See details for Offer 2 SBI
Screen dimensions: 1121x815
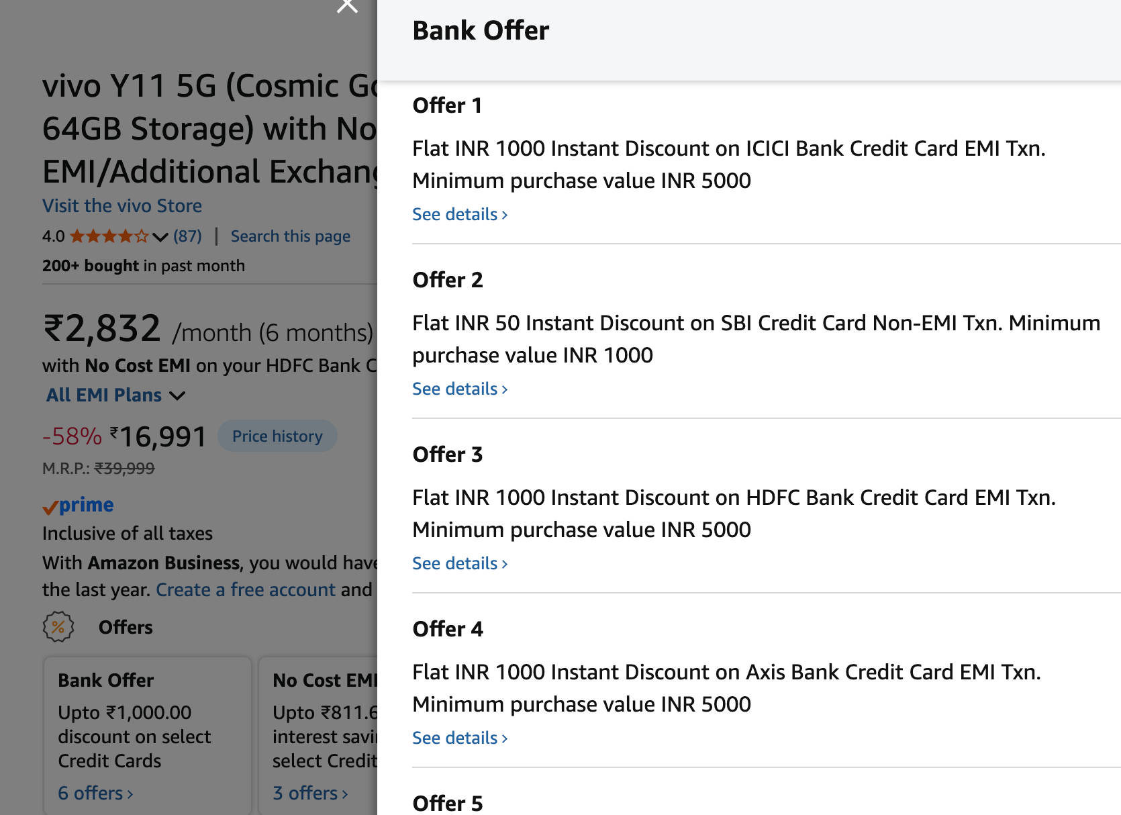460,389
